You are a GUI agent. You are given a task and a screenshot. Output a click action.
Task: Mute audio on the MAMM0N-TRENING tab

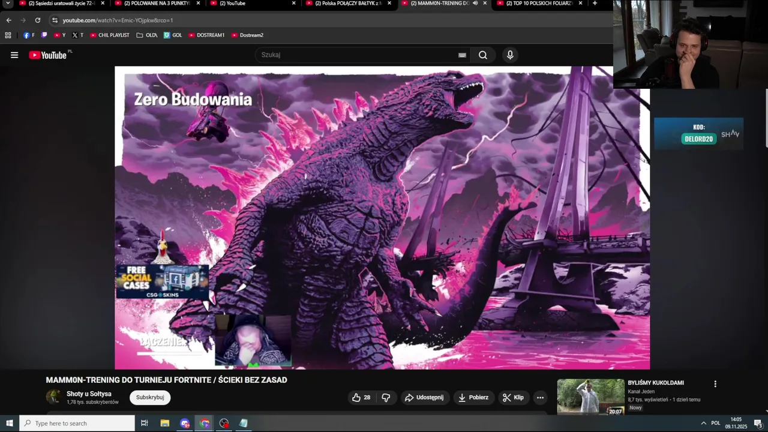coord(475,3)
